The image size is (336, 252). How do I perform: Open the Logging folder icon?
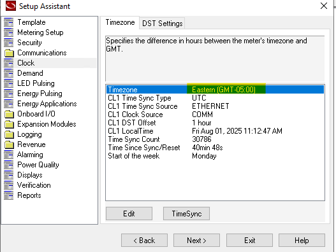9,134
